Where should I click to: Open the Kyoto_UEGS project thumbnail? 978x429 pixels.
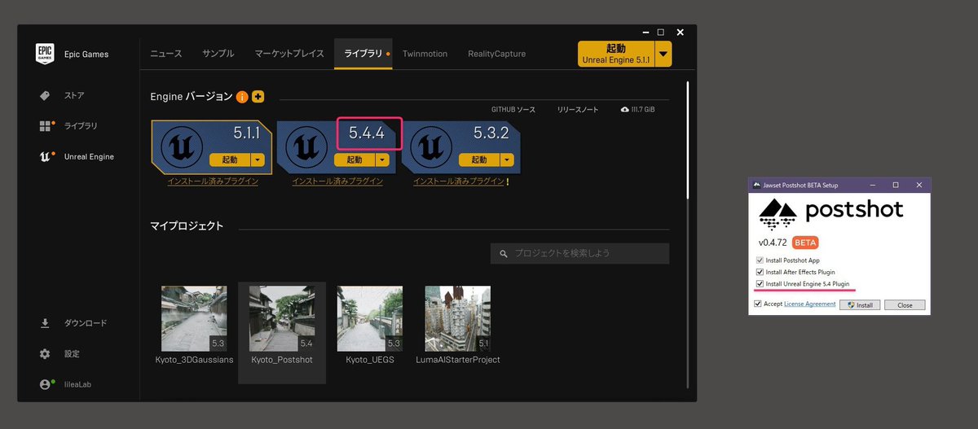point(369,317)
